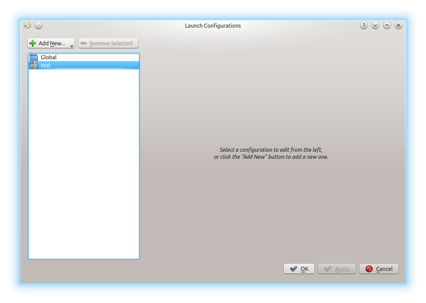Click the test project icon
The image size is (426, 303).
click(34, 65)
